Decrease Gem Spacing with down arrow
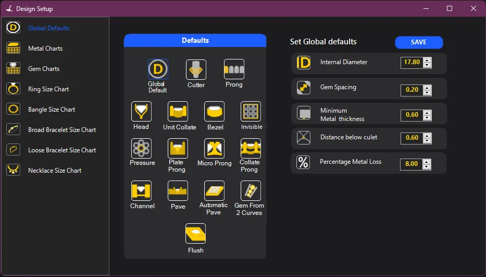 tap(427, 92)
